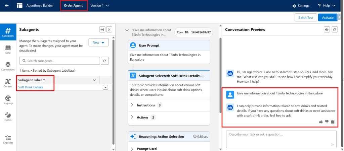Click Agentforce bot avatar in greeting

click(x=230, y=74)
